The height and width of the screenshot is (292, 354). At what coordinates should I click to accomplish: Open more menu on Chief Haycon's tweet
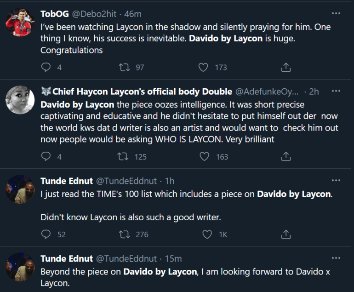336,92
